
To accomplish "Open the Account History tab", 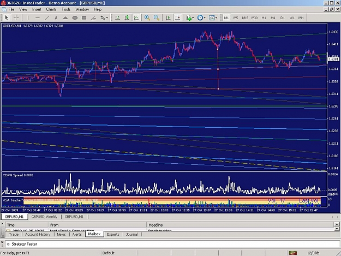I will click(38, 235).
